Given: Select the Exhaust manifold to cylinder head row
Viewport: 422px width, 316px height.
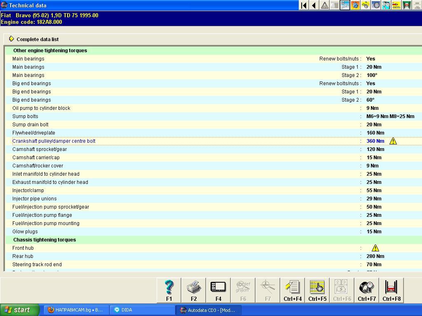Looking at the screenshot, I should pos(214,182).
